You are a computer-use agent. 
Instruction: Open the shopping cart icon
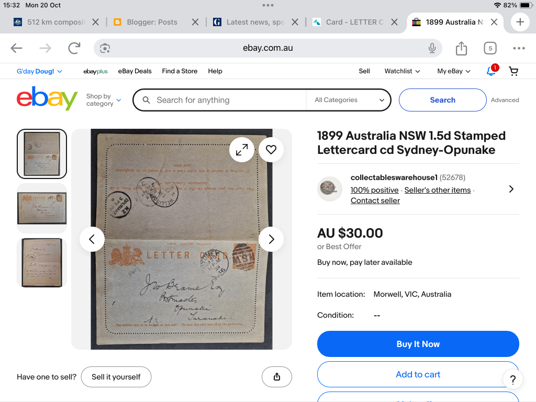(x=513, y=71)
